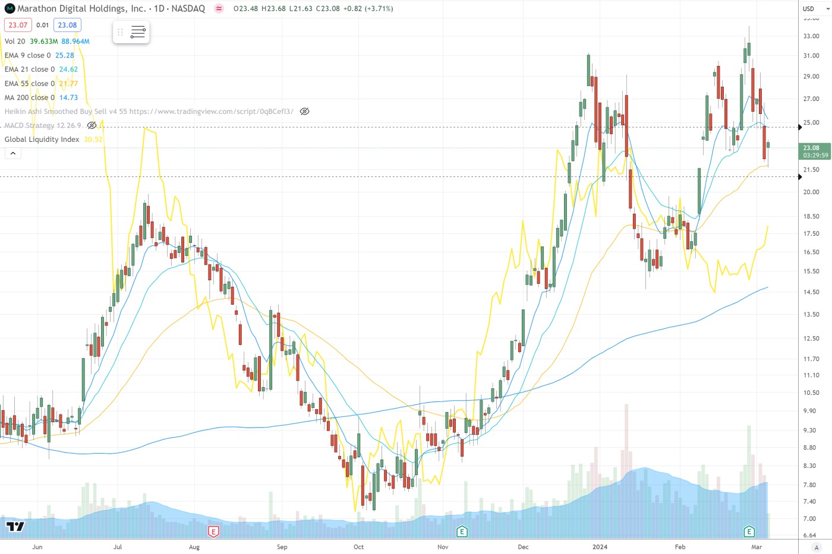The height and width of the screenshot is (554, 832).
Task: Click the TradingView logo in the bottom left
Action: pyautogui.click(x=15, y=526)
